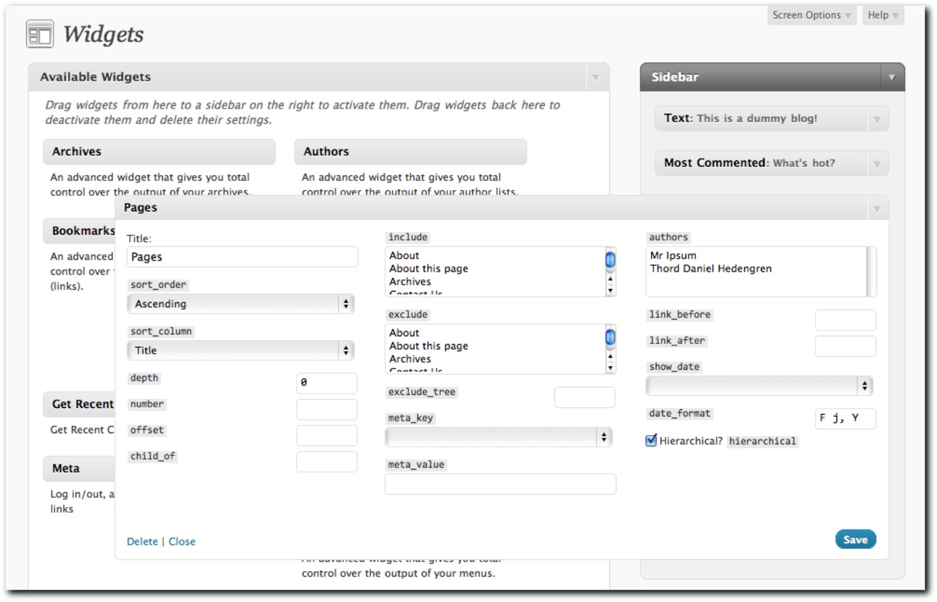Click the offset input field
Viewport: 937px width, 602px height.
point(327,435)
